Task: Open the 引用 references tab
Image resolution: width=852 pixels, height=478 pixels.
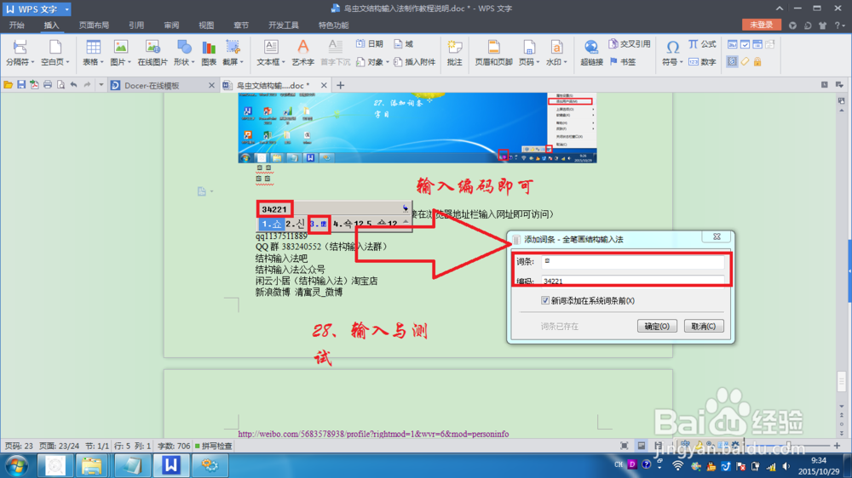Action: 135,25
